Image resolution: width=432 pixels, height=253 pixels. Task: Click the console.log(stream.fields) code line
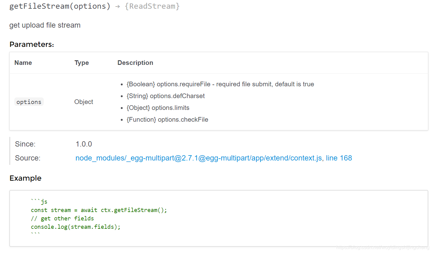click(76, 227)
